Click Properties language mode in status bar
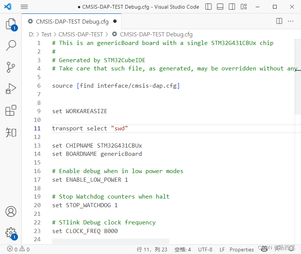This screenshot has height=254, width=301. pyautogui.click(x=241, y=249)
